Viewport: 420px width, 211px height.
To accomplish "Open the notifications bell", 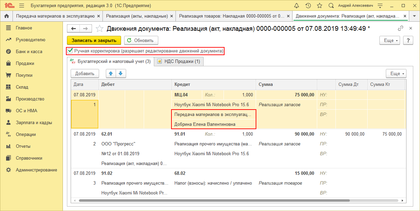I will (x=297, y=6).
